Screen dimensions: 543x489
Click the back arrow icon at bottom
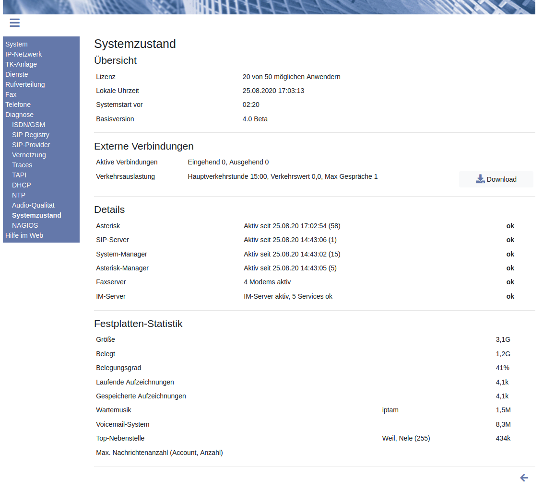(524, 477)
